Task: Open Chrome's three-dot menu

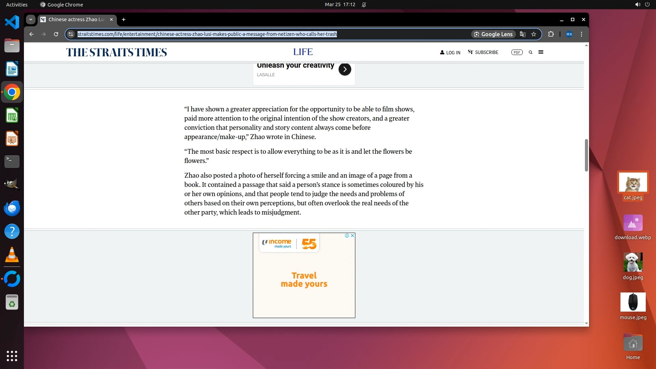Action: 582,34
